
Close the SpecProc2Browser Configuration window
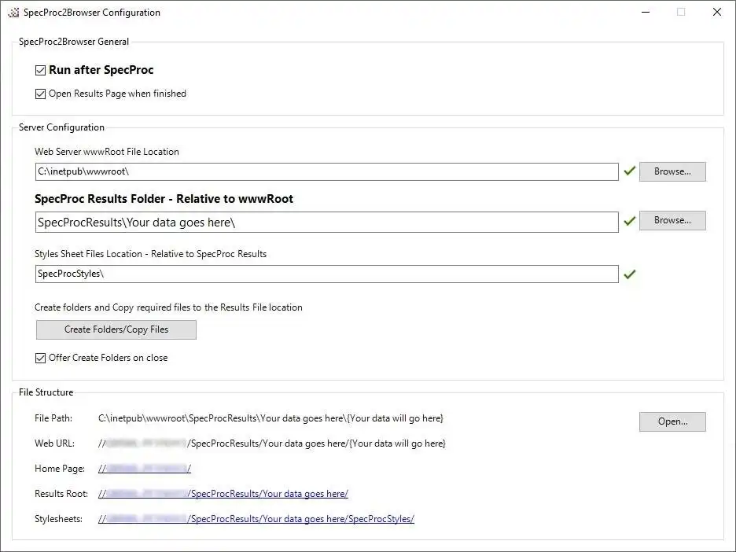pos(717,13)
